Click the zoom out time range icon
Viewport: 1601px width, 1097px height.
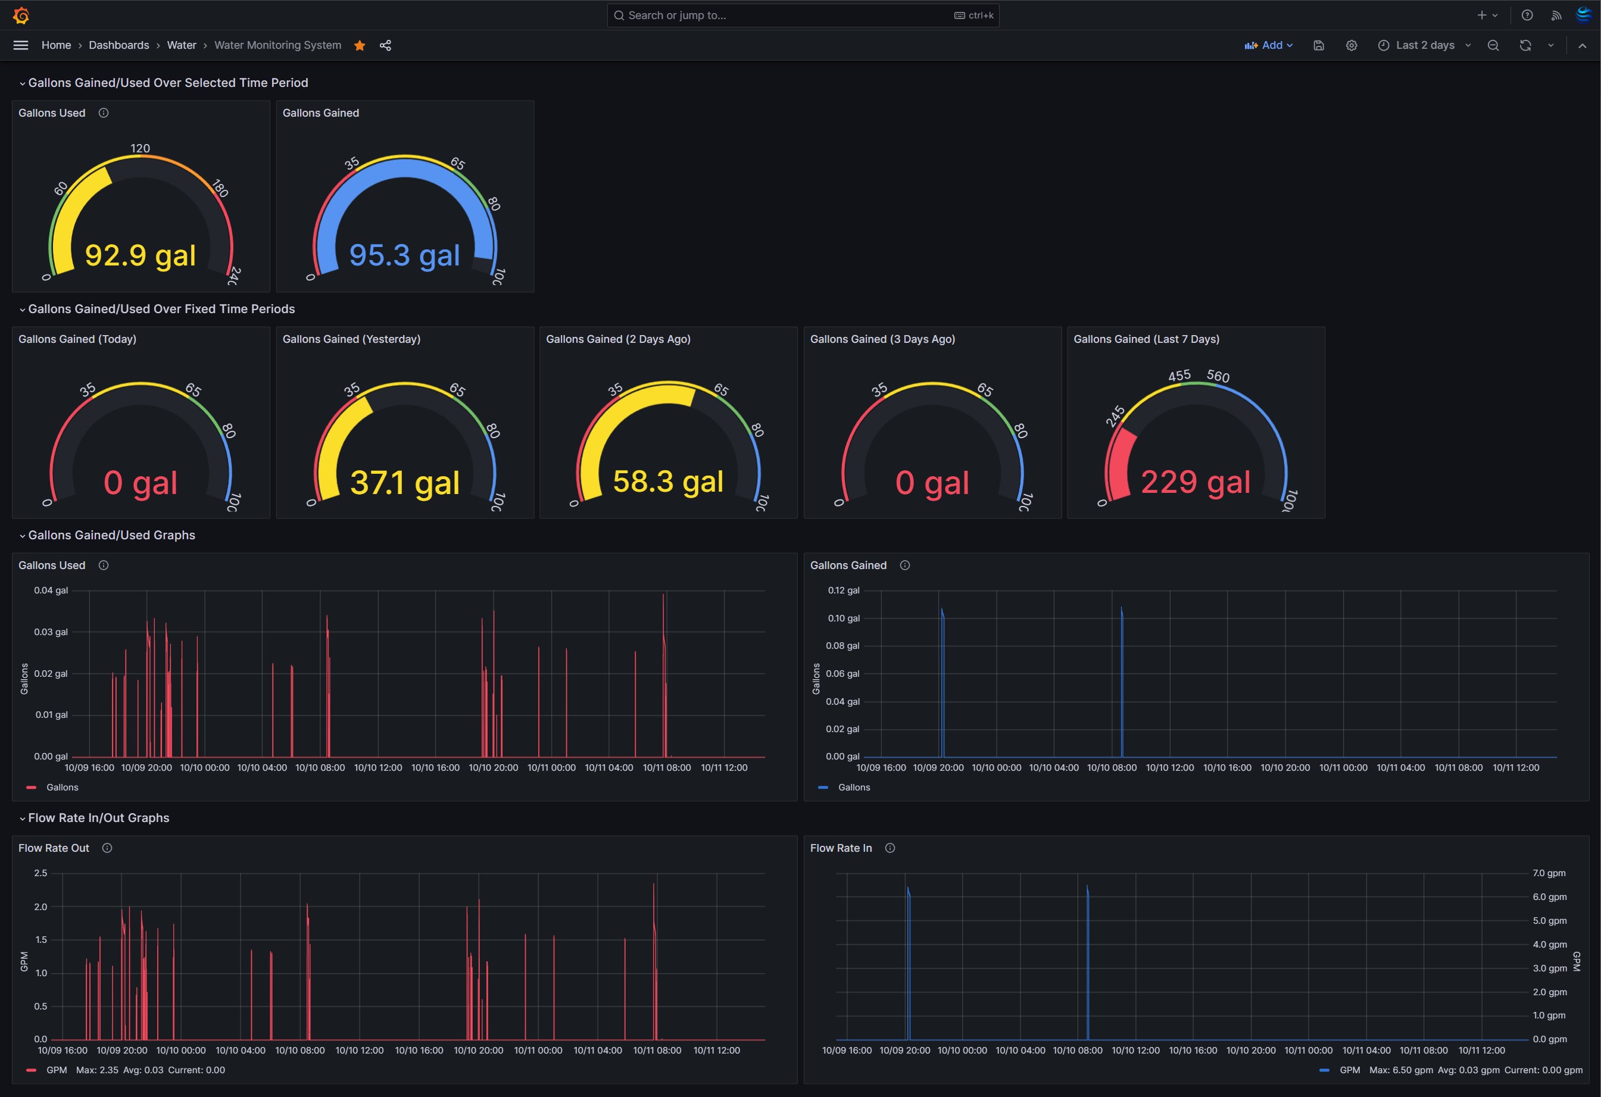click(1493, 45)
